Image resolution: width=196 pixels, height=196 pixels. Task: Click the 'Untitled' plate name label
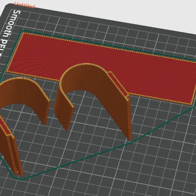pyautogui.click(x=24, y=5)
